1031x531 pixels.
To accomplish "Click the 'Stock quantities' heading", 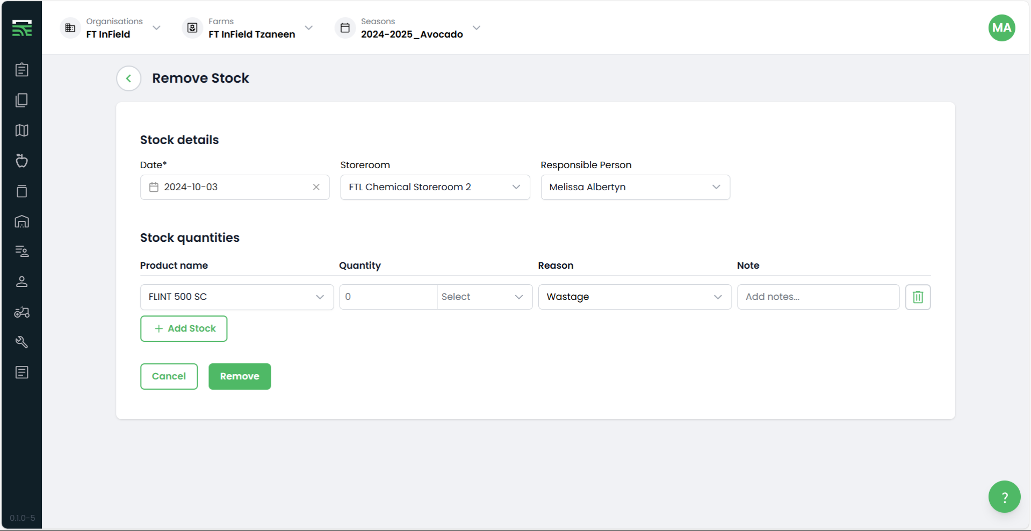I will [190, 238].
